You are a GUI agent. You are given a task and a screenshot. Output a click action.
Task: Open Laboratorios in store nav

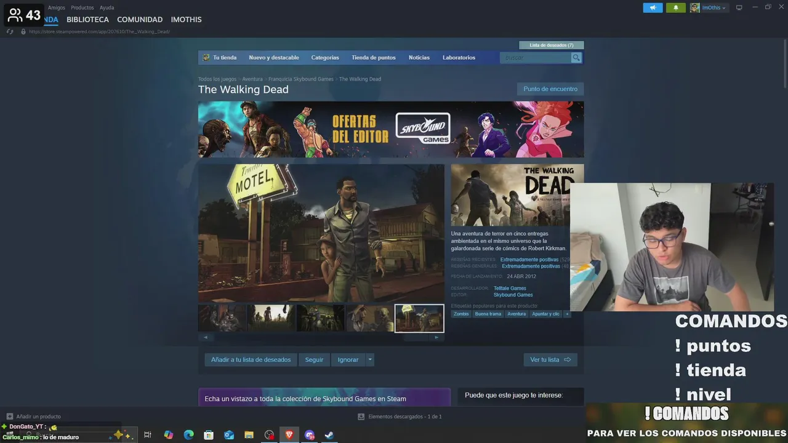click(459, 57)
